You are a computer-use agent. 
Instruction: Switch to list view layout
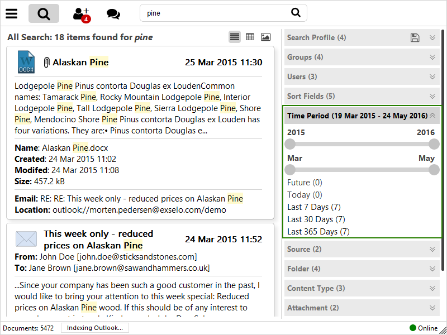tap(235, 37)
